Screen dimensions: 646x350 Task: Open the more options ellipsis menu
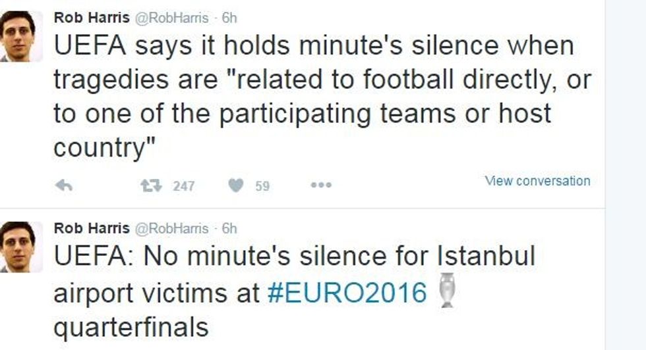pos(321,186)
